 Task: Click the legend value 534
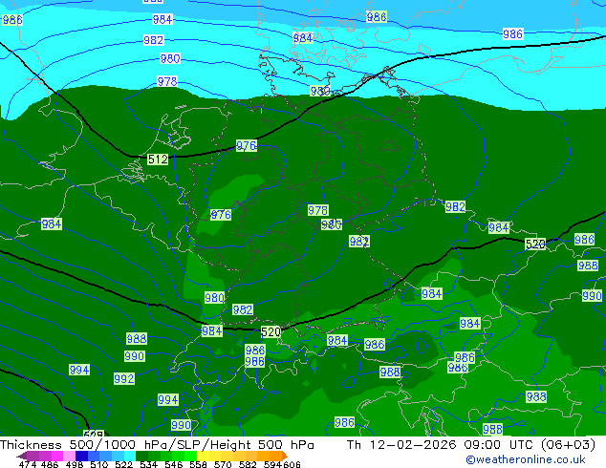[148, 464]
